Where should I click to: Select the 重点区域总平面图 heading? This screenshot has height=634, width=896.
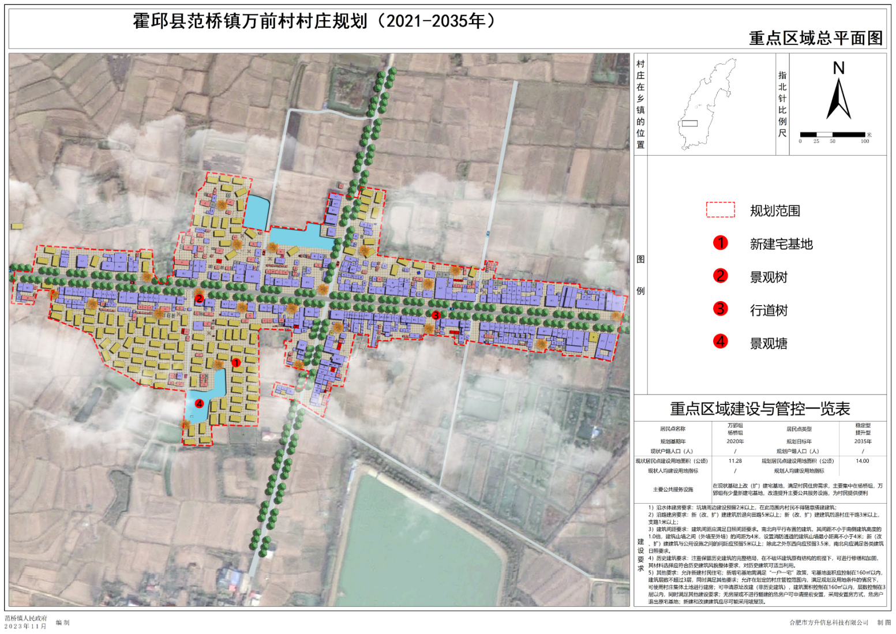[815, 38]
